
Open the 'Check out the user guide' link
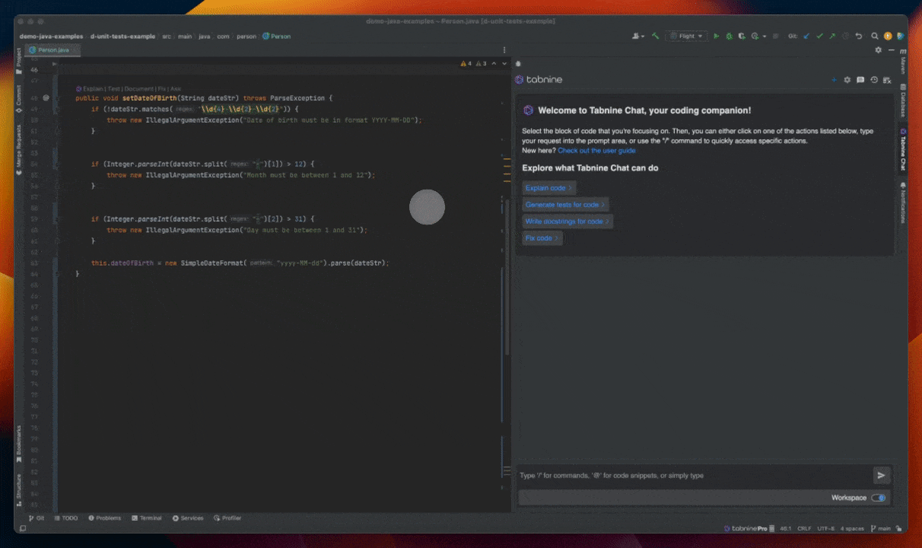[x=596, y=151]
